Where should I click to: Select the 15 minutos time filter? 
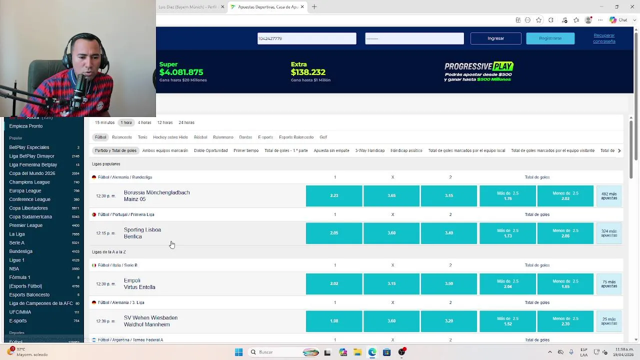point(104,122)
